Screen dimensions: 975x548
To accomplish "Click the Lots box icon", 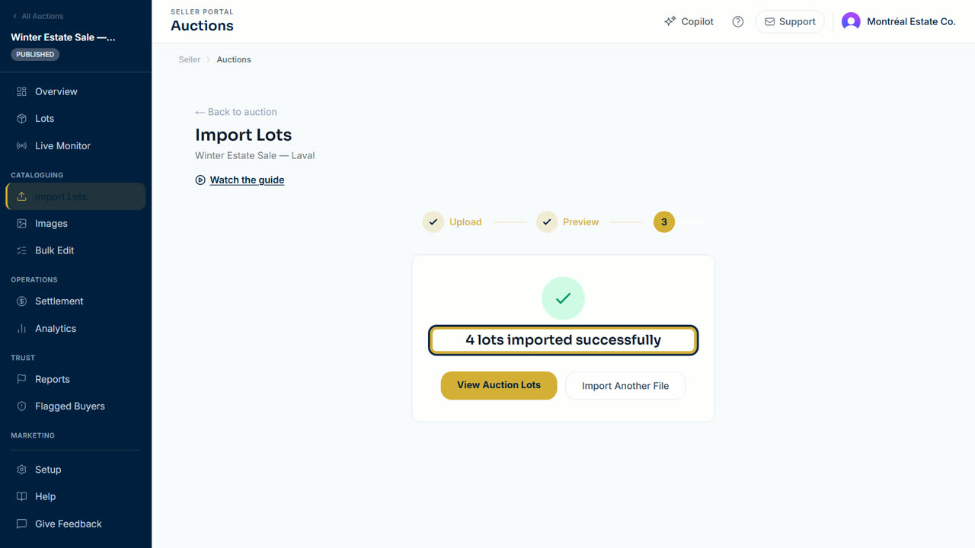I will [x=21, y=119].
